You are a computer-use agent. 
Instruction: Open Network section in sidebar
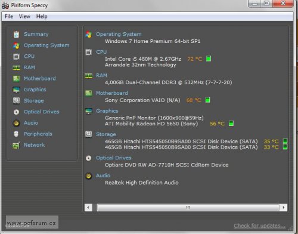(x=35, y=145)
